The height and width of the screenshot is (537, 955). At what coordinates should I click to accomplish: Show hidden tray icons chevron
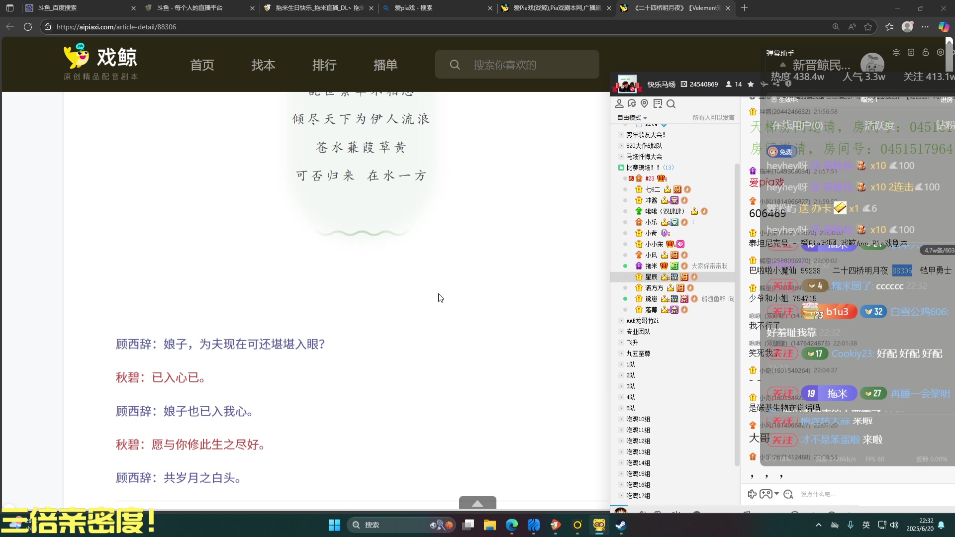pyautogui.click(x=819, y=525)
